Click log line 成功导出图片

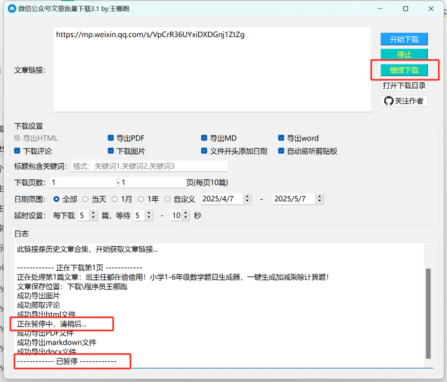pos(38,296)
